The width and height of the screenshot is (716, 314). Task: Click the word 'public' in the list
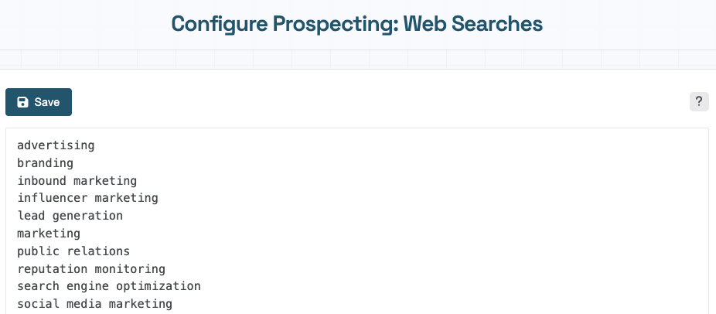[39, 251]
